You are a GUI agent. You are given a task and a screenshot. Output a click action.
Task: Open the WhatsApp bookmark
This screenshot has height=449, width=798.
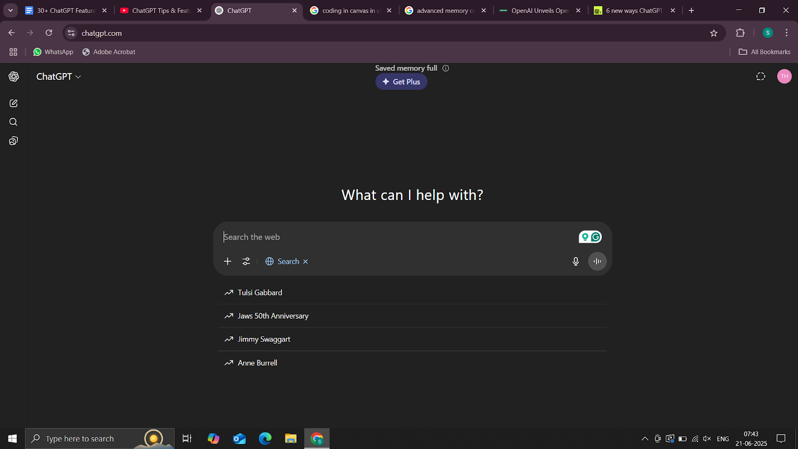pyautogui.click(x=53, y=52)
